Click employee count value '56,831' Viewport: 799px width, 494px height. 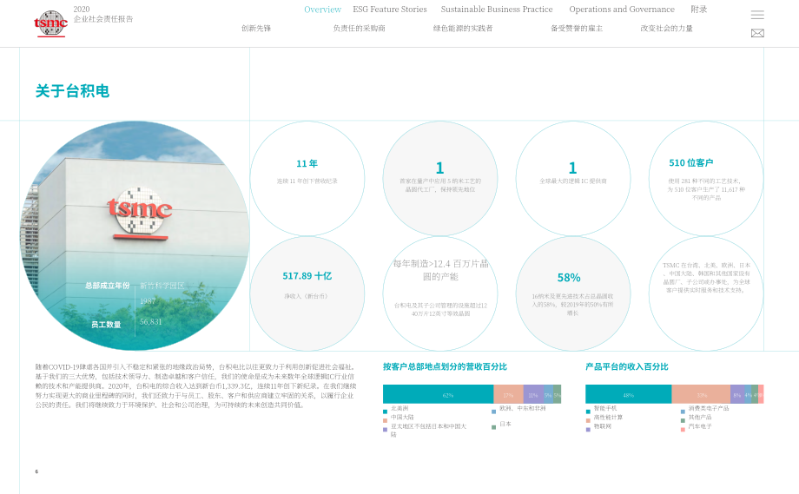coord(151,322)
